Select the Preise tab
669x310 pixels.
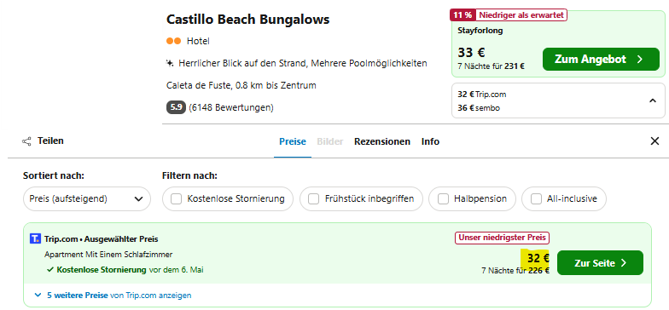292,141
